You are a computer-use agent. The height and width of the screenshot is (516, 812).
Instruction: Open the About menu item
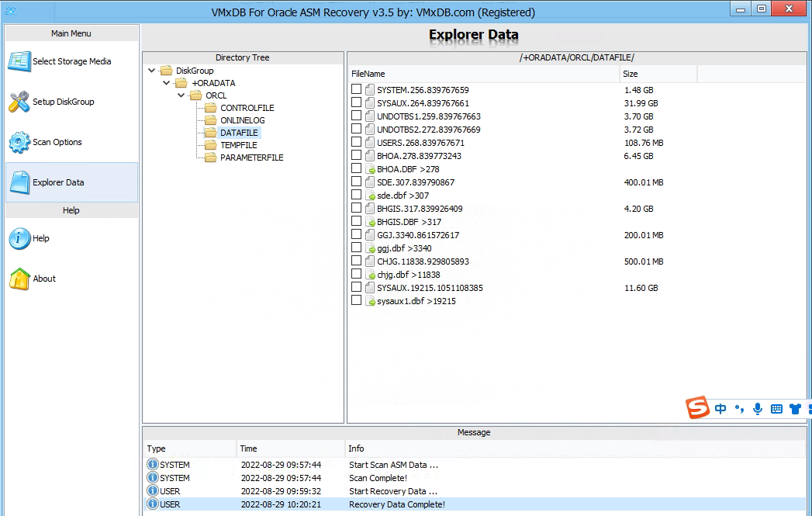pos(71,279)
